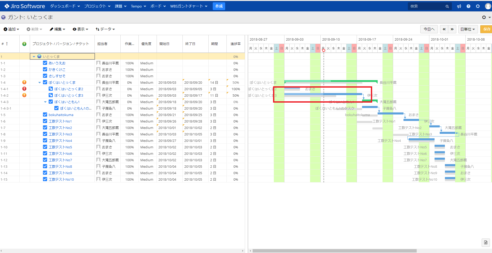This screenshot has height=253, width=492.
Task: Click the red error icon on row 1-4-1
Action: tap(24, 89)
